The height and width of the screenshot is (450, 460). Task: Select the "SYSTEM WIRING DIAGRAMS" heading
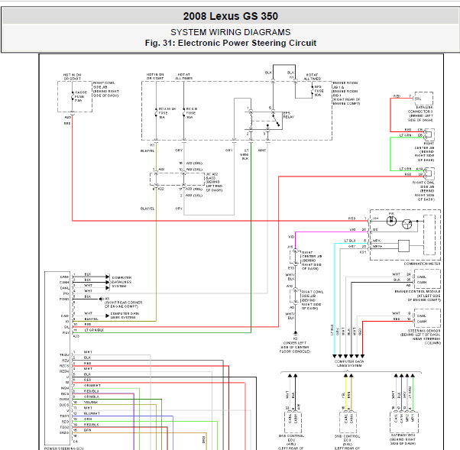(x=230, y=32)
